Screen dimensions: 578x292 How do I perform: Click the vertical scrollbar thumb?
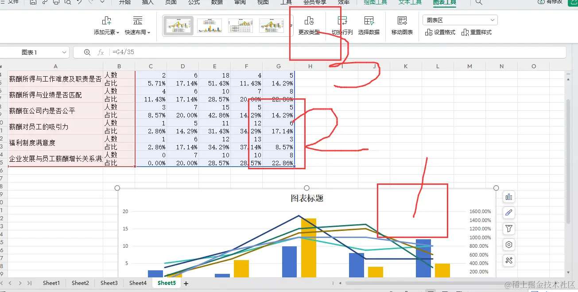click(x=569, y=162)
